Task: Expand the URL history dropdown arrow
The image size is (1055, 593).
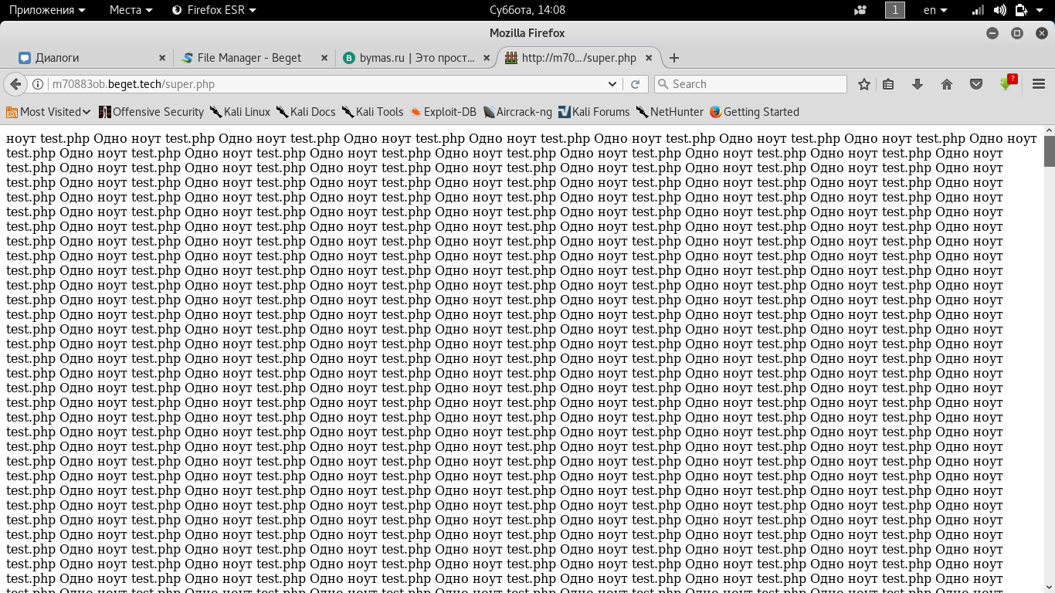Action: click(612, 84)
